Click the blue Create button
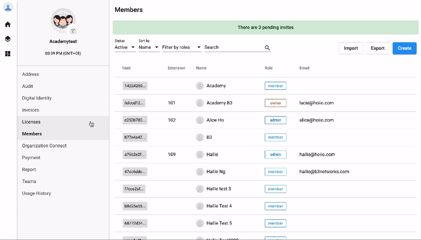The width and height of the screenshot is (421, 240). [x=405, y=48]
